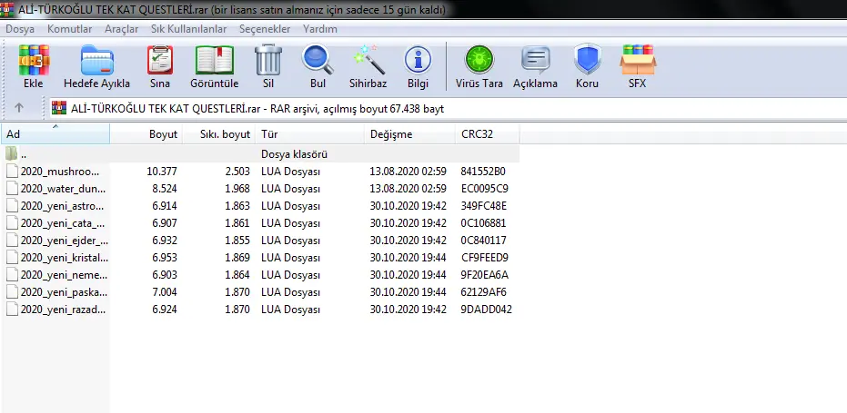Sort by the Ad column header

(55, 134)
